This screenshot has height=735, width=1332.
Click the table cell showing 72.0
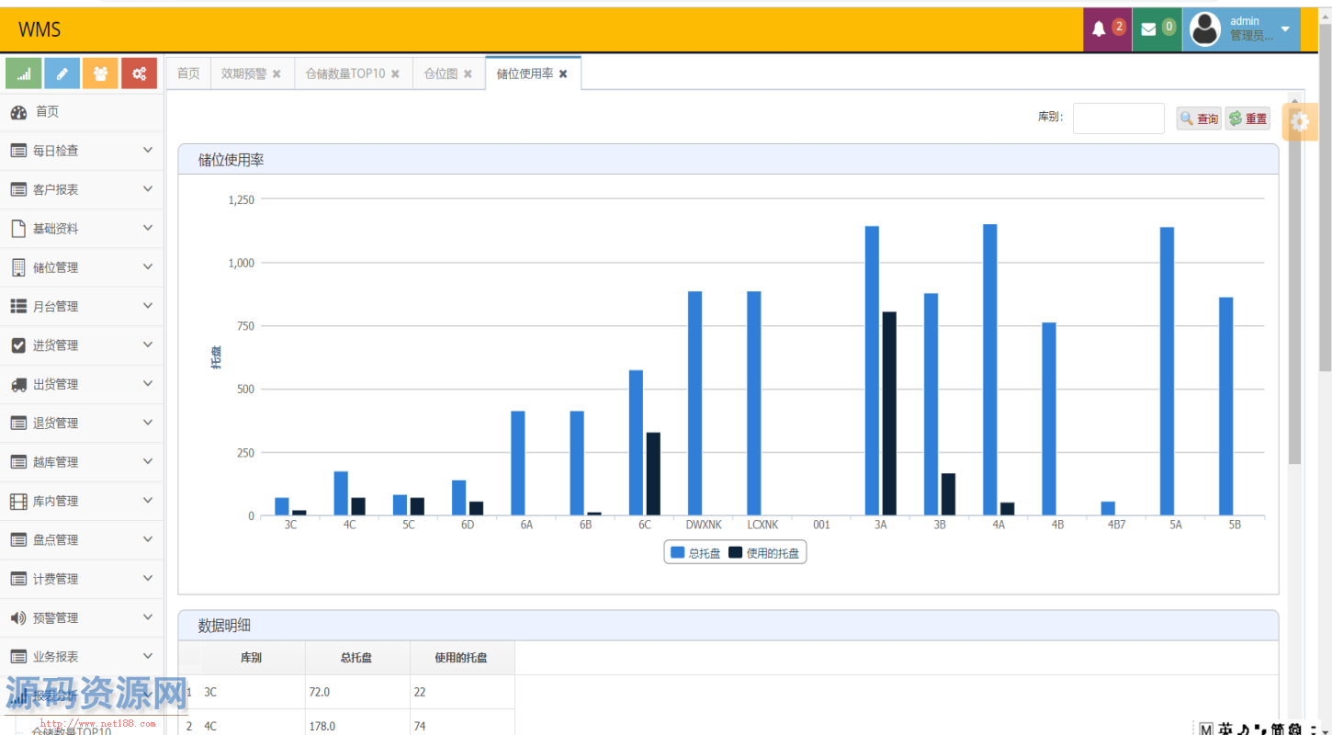pyautogui.click(x=357, y=692)
